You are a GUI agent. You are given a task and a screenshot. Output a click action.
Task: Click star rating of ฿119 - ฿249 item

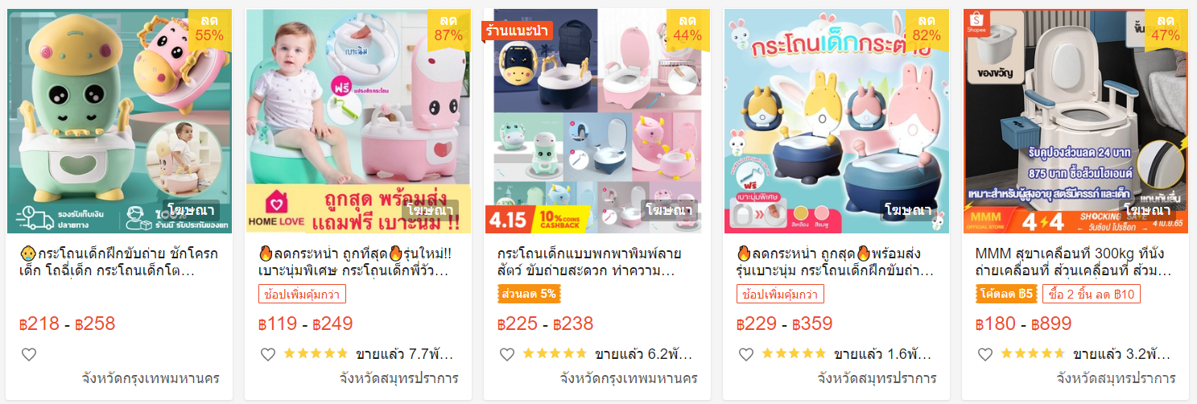pos(315,353)
